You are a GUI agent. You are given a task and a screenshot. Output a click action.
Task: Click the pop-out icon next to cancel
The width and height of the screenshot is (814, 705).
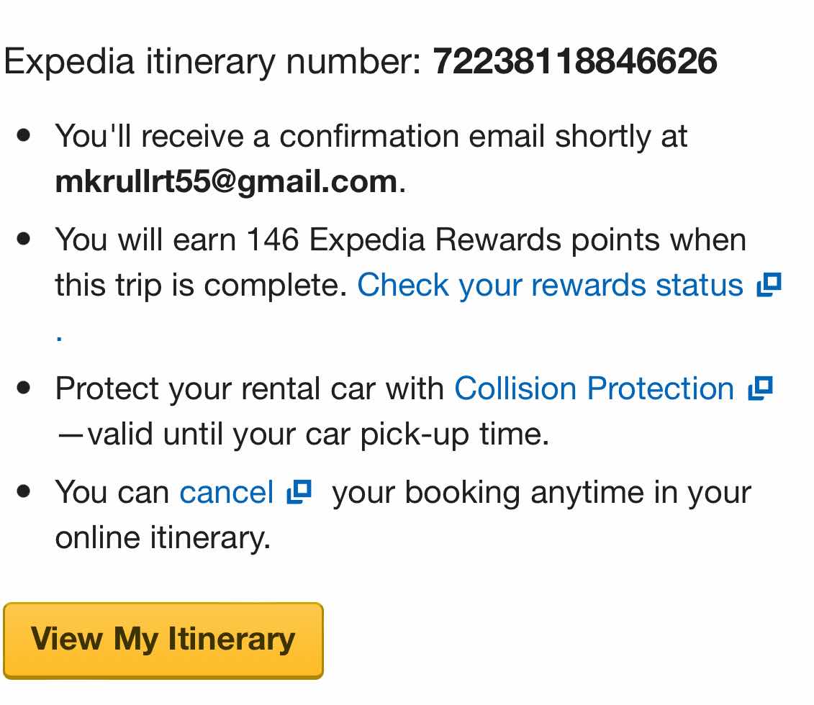(299, 491)
